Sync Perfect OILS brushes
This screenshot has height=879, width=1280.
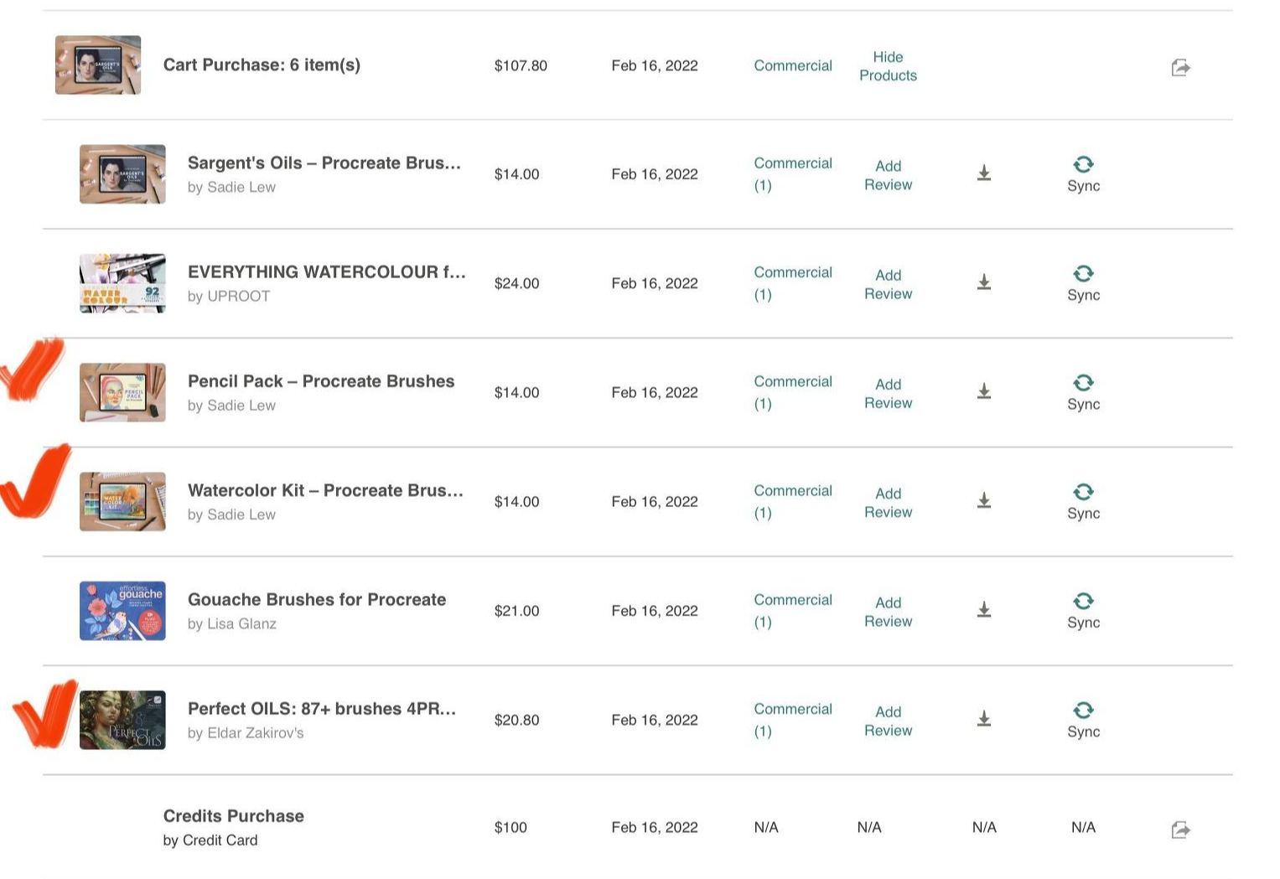(x=1083, y=719)
